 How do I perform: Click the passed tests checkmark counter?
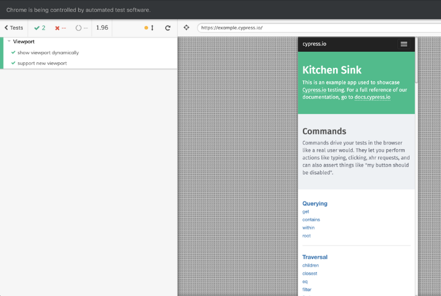click(x=40, y=28)
